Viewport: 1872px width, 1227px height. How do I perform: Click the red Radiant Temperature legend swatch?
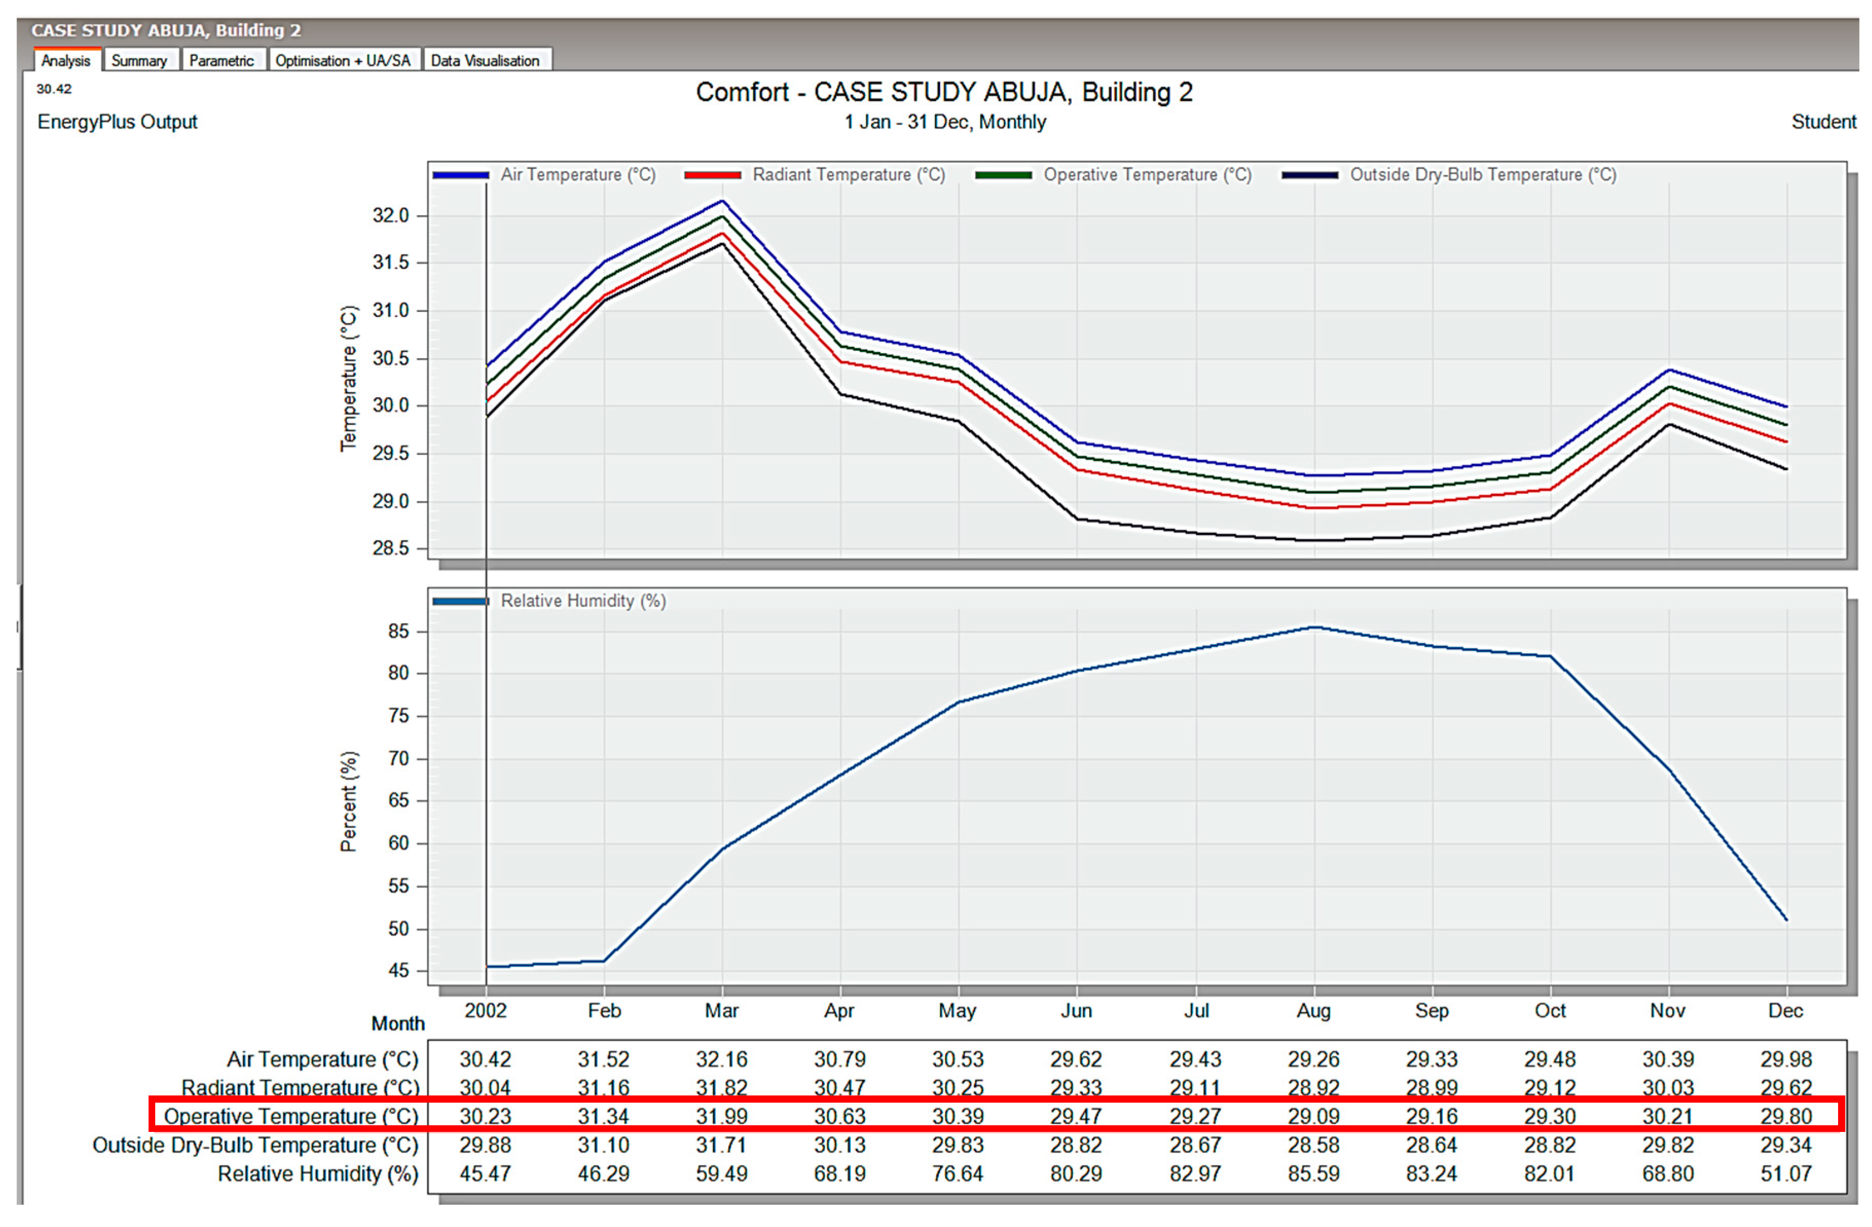click(712, 175)
